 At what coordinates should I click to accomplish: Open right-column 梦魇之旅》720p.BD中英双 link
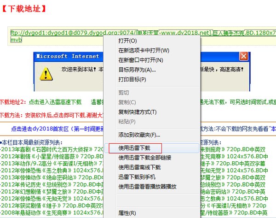pyautogui.click(x=233, y=177)
